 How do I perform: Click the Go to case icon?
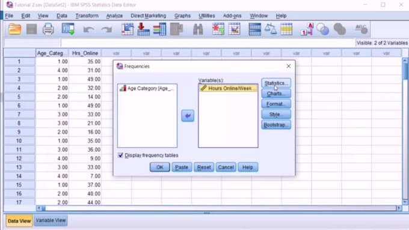[x=128, y=29]
